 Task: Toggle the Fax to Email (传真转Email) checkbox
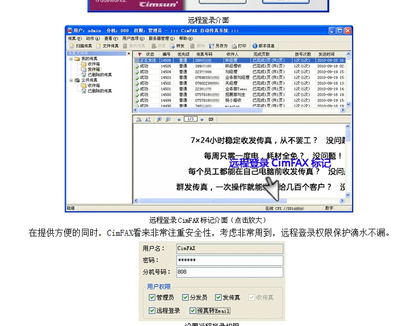tap(193, 311)
